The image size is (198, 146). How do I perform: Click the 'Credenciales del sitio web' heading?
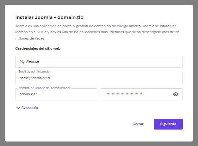[x=38, y=48]
